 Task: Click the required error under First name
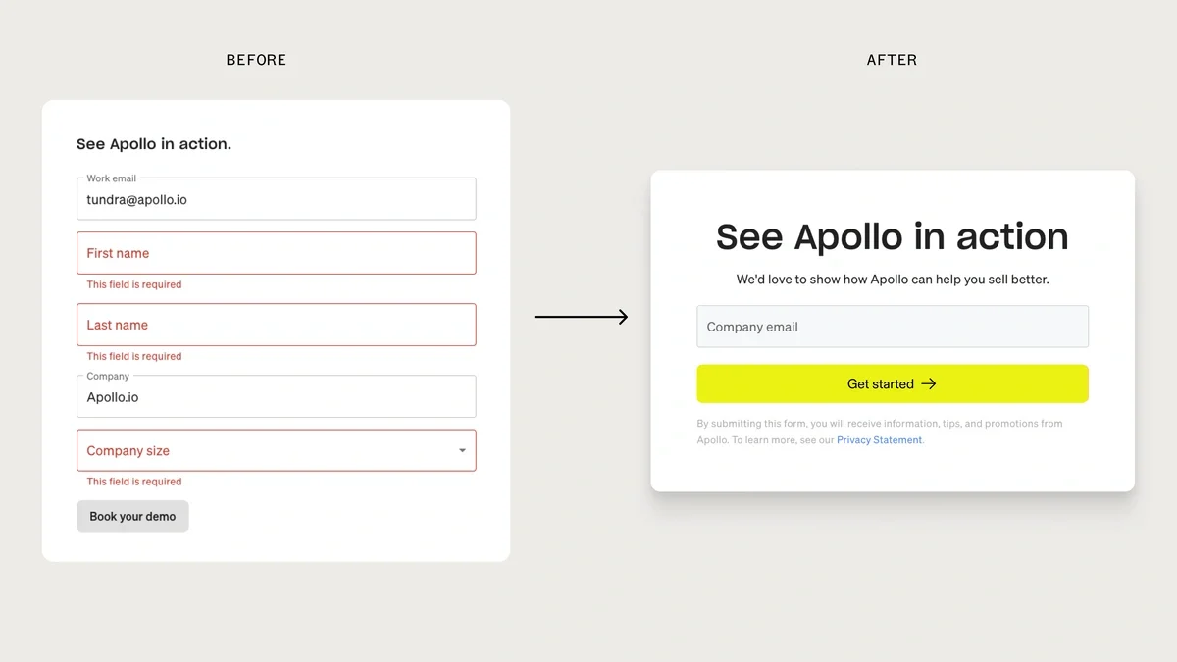[x=134, y=284]
